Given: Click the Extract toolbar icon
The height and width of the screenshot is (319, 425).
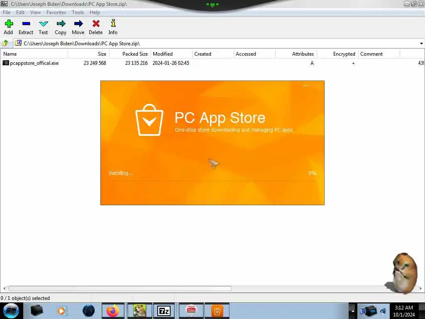Looking at the screenshot, I should click(26, 24).
